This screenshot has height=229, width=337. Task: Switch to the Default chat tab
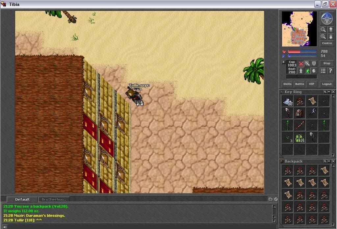click(x=22, y=199)
